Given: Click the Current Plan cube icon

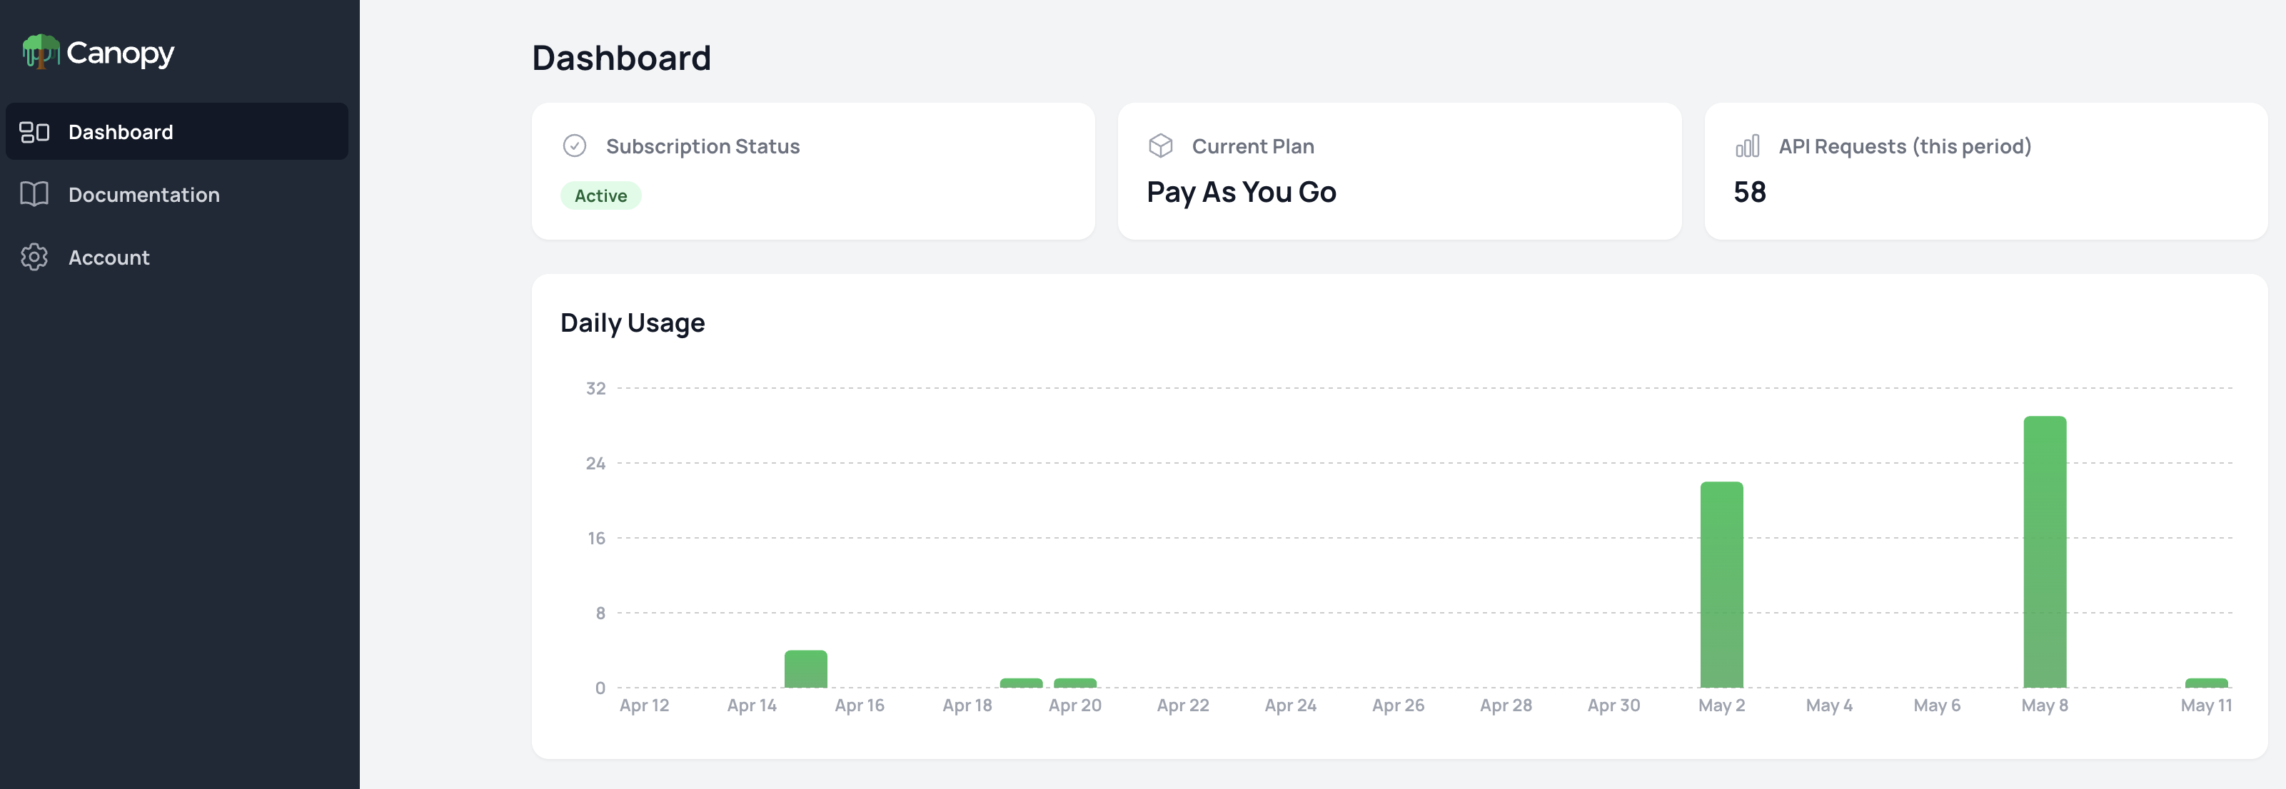Looking at the screenshot, I should point(1160,146).
